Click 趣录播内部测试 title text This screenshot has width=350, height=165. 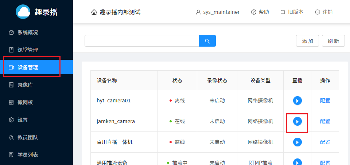tap(120, 12)
